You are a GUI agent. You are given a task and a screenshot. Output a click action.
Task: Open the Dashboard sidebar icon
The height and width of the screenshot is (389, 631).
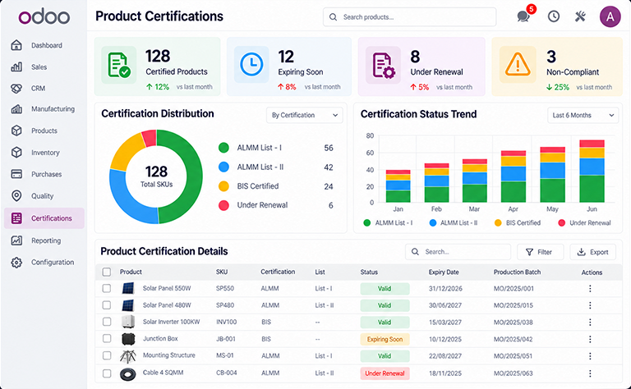pos(16,45)
